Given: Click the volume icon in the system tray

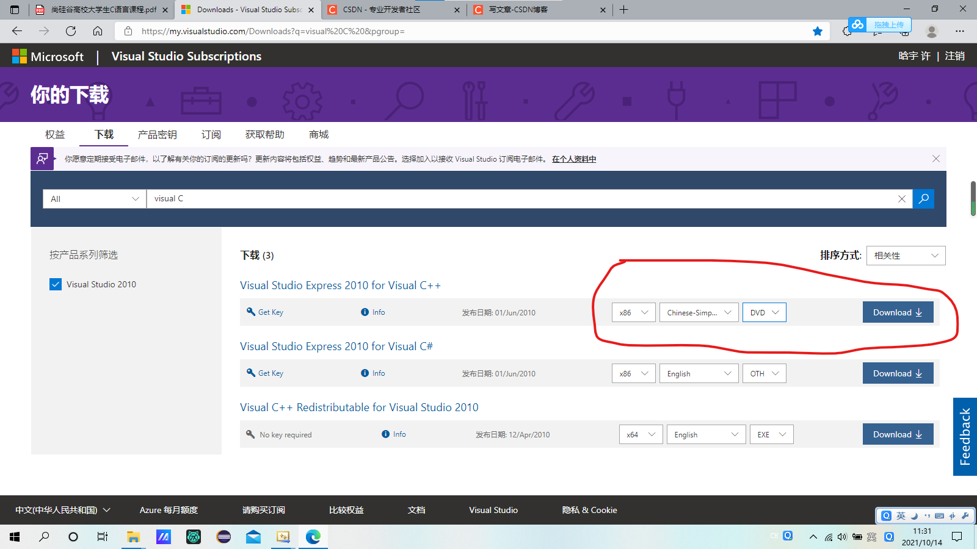Looking at the screenshot, I should coord(843,537).
